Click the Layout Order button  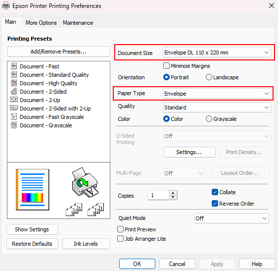pos(240,173)
